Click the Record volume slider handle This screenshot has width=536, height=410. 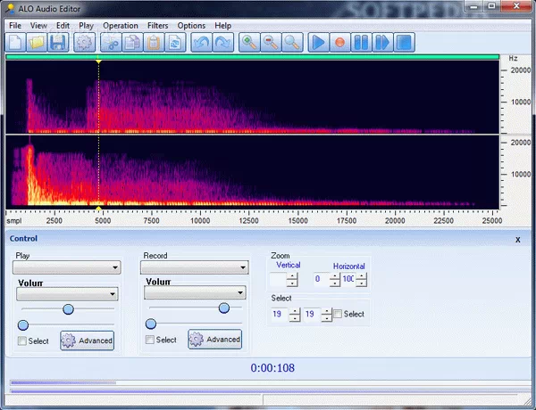coord(223,307)
